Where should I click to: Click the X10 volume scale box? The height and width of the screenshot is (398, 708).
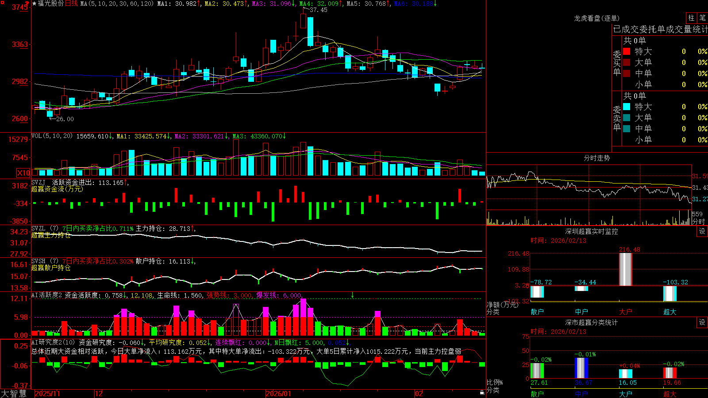23,173
